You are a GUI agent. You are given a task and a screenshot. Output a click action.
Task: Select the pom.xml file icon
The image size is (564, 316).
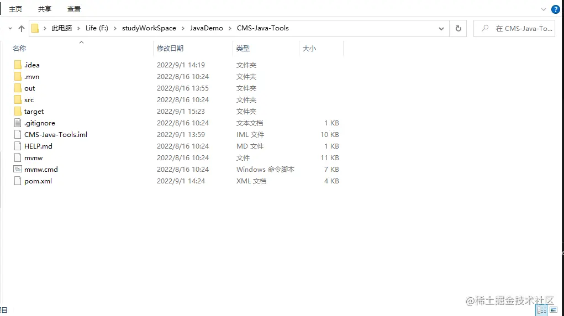pos(18,181)
